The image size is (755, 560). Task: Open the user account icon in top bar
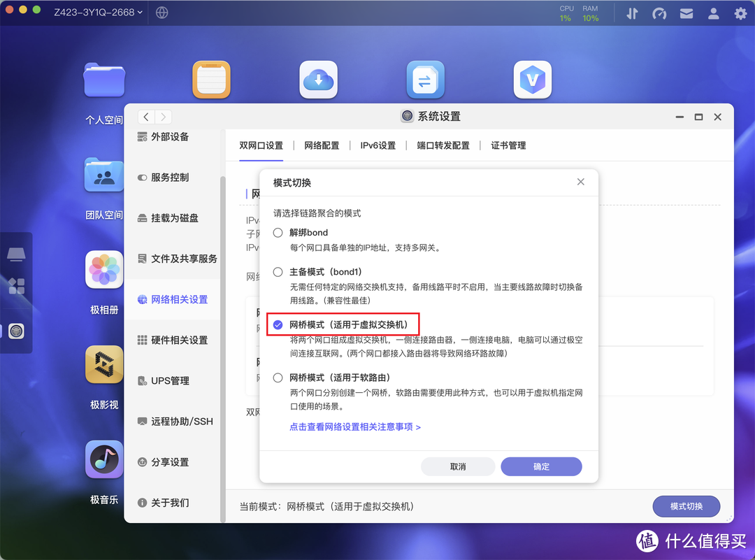[x=714, y=13]
